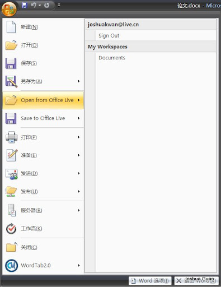Click the printer icon for 打印(P)
Viewport: 221px width, 287px height.
click(11, 137)
